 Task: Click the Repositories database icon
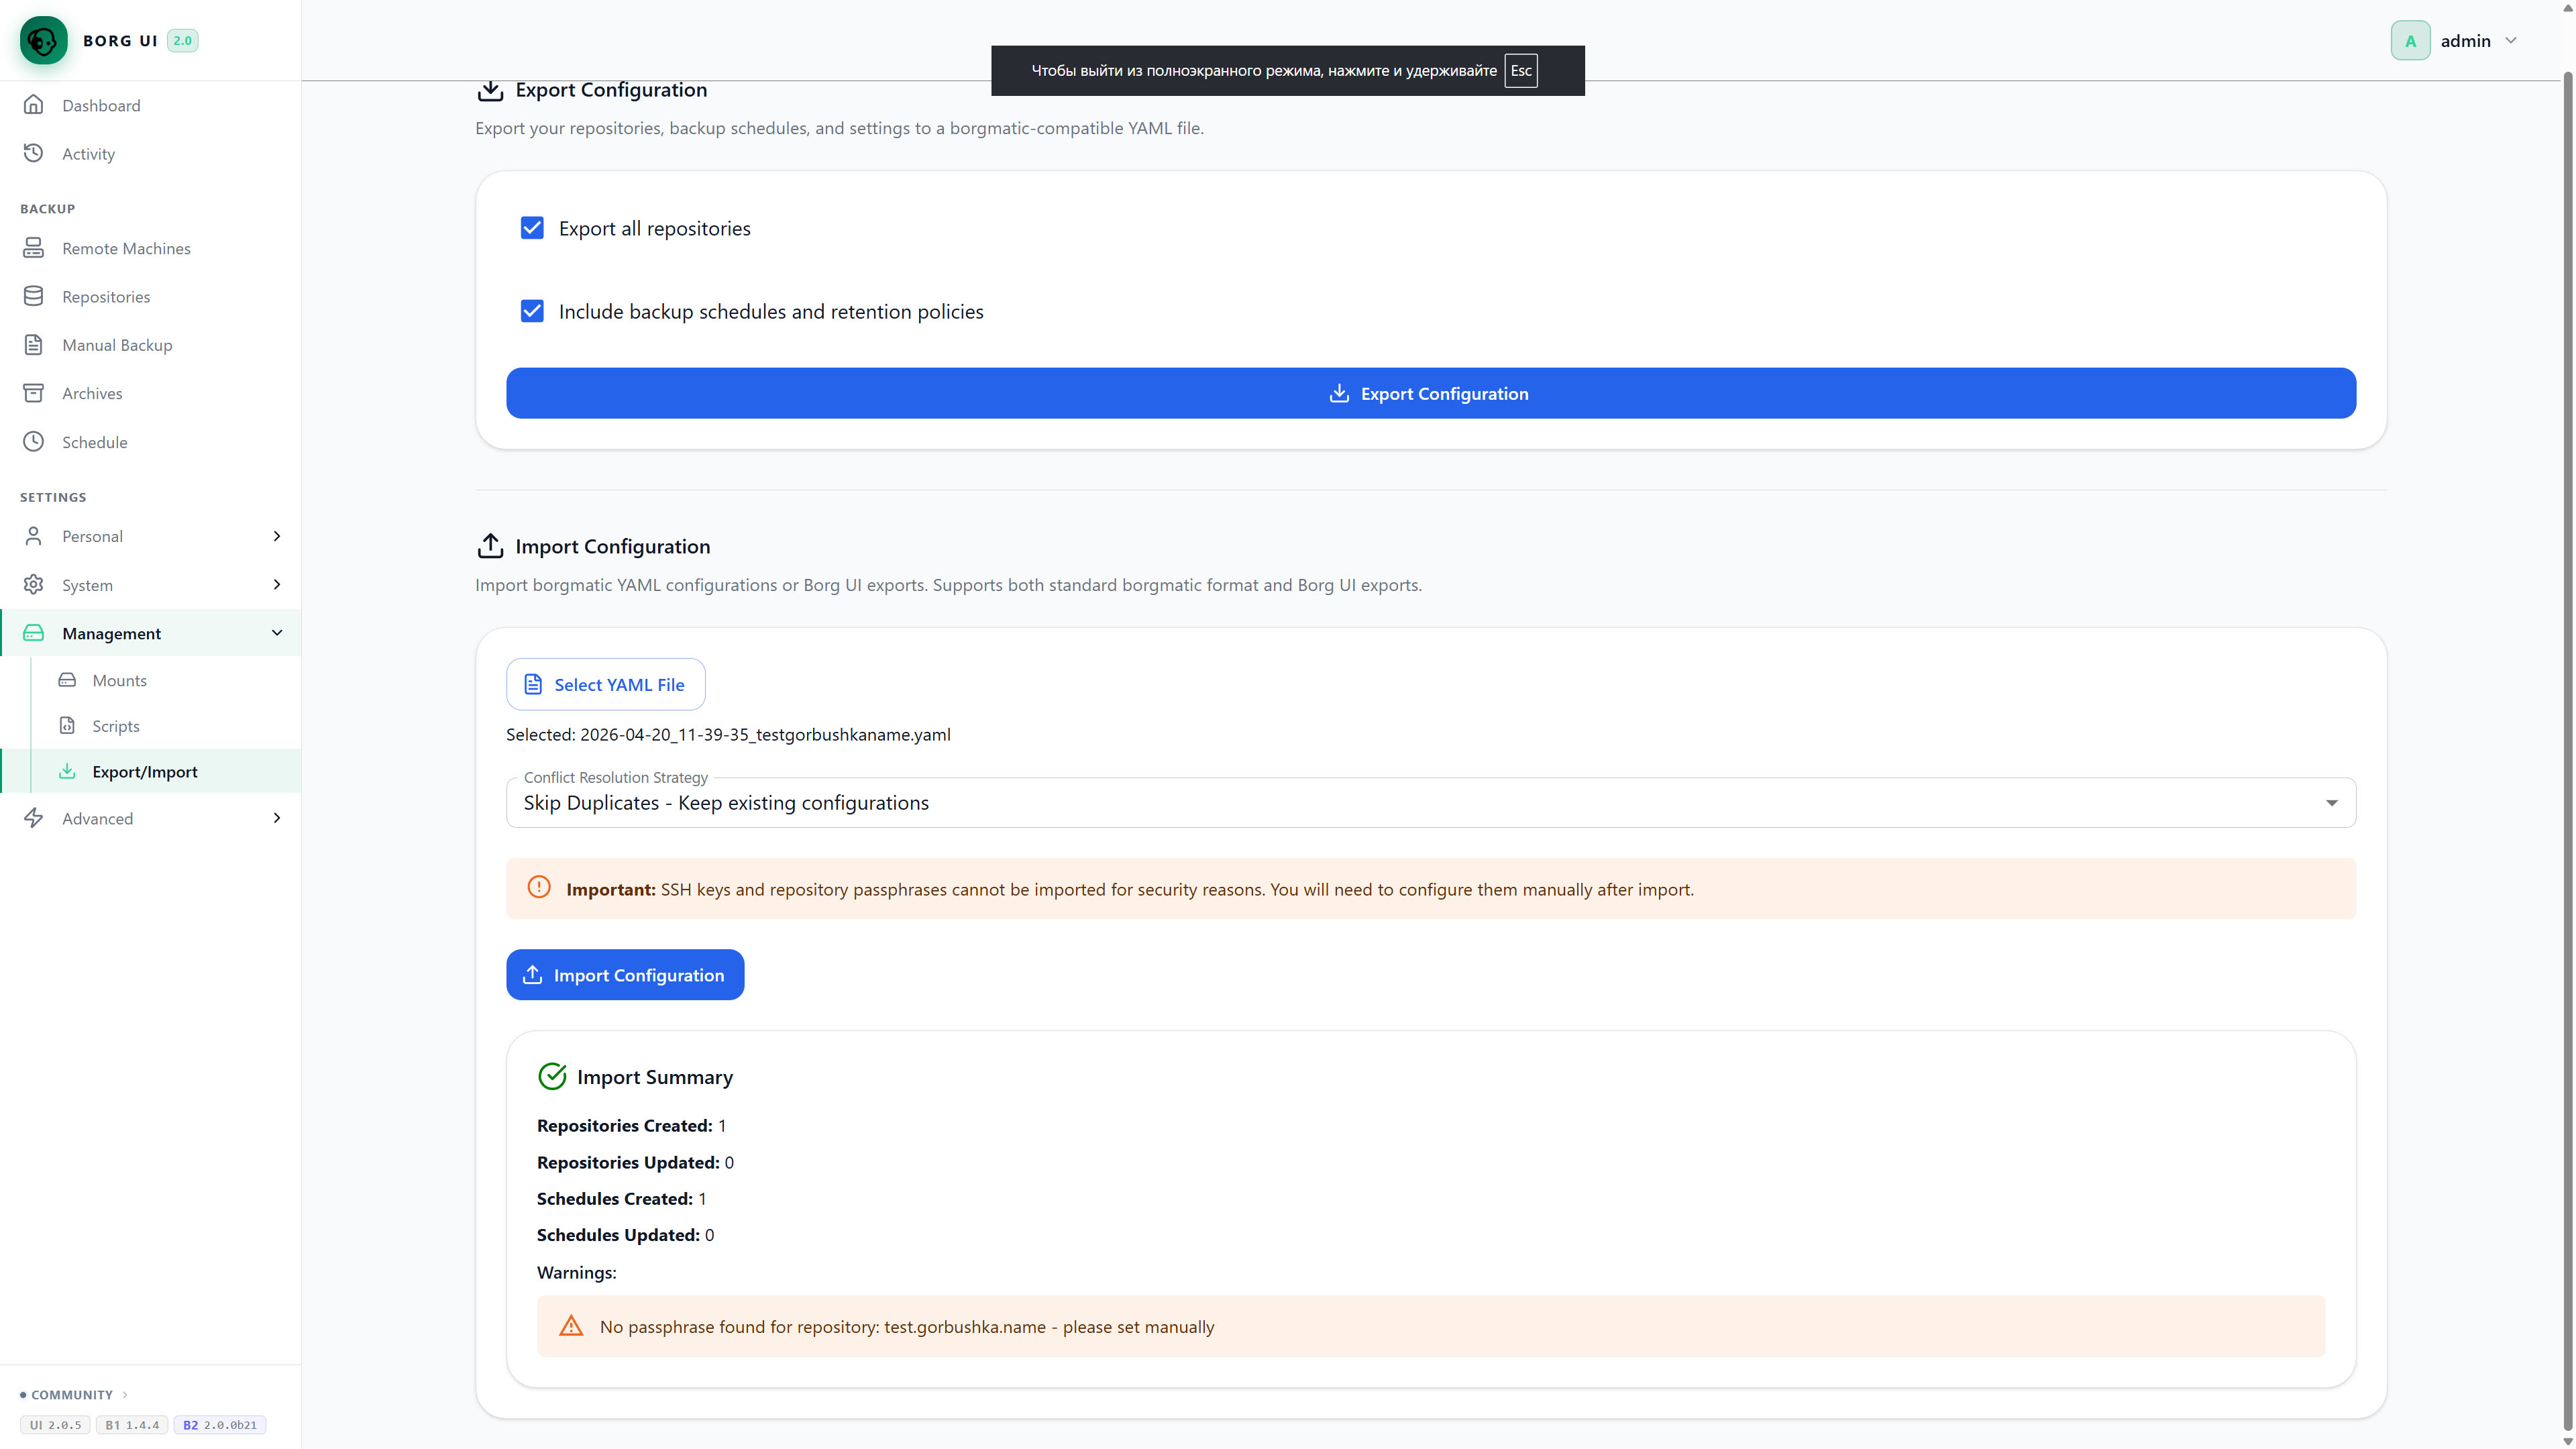point(33,296)
